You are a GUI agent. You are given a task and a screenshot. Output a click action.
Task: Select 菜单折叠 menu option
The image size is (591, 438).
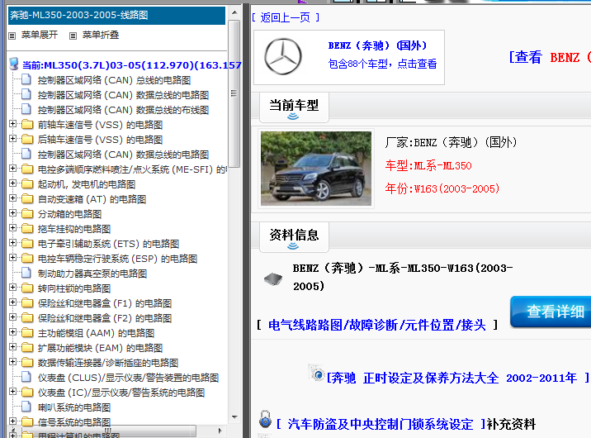pos(101,35)
